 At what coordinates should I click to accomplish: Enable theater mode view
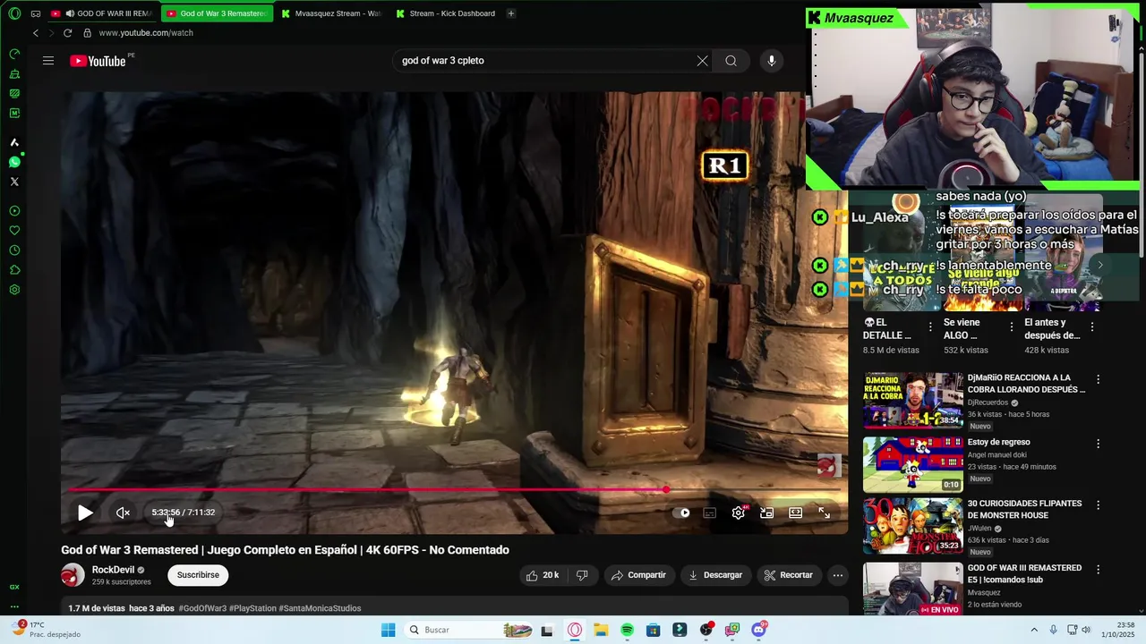[795, 513]
